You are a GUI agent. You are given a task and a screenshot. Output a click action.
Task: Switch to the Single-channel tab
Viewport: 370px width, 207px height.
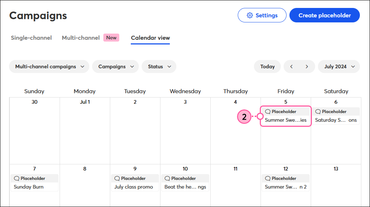coord(31,38)
